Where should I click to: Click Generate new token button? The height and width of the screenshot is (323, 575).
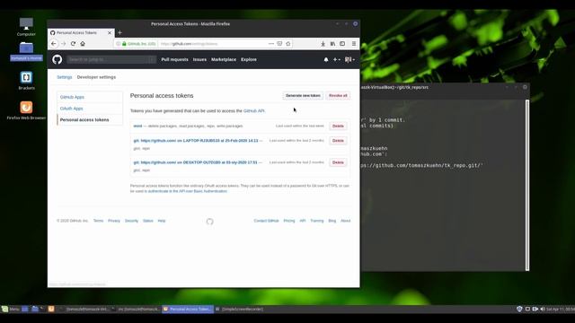(x=303, y=96)
